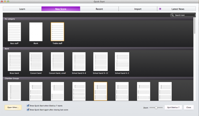Click the Quit Sibelius 7 button

(173, 107)
